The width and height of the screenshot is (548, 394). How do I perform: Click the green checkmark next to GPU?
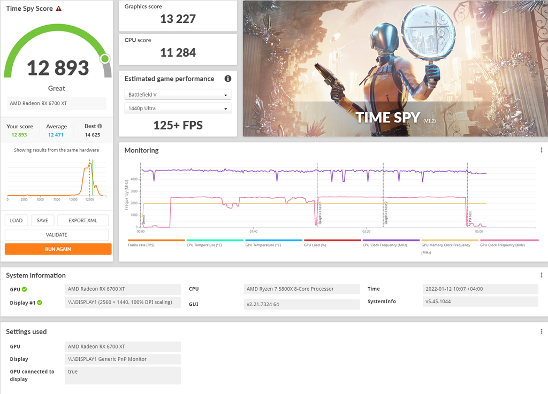coord(25,289)
